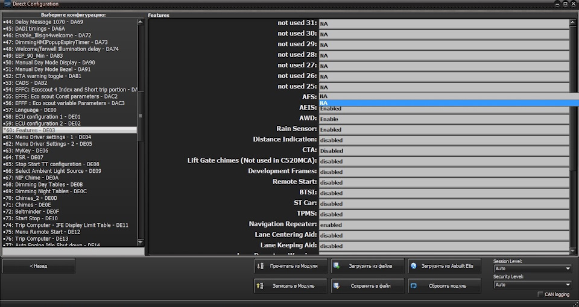The image size is (579, 307).
Task: Click the Записать в Модуль write icon
Action: (261, 285)
